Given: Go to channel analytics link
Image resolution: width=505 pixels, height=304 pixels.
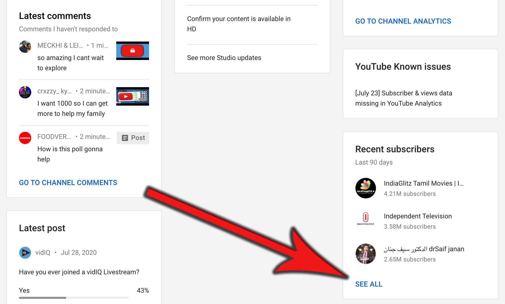Looking at the screenshot, I should [403, 21].
